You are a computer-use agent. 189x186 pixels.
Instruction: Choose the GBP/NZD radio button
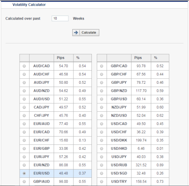pyautogui.click(x=102, y=91)
